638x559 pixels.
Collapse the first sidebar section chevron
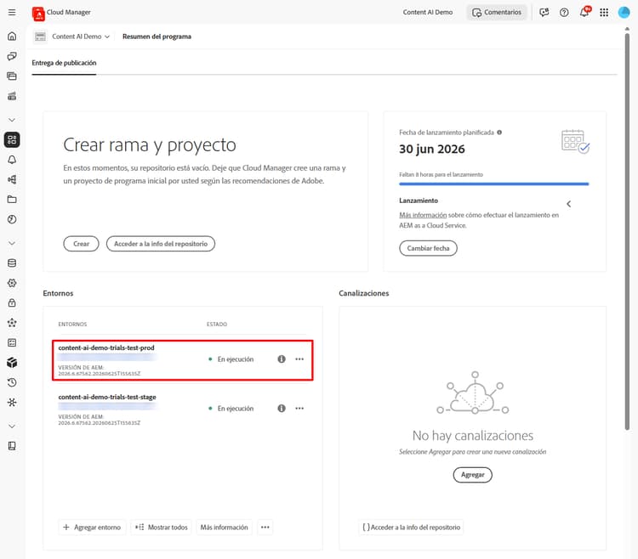(12, 120)
